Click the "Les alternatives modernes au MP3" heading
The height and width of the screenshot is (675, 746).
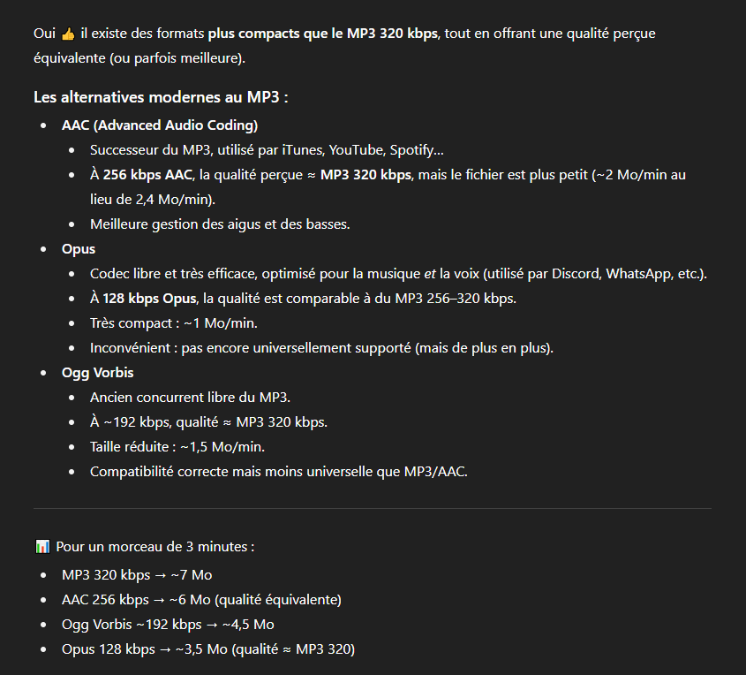[x=161, y=96]
